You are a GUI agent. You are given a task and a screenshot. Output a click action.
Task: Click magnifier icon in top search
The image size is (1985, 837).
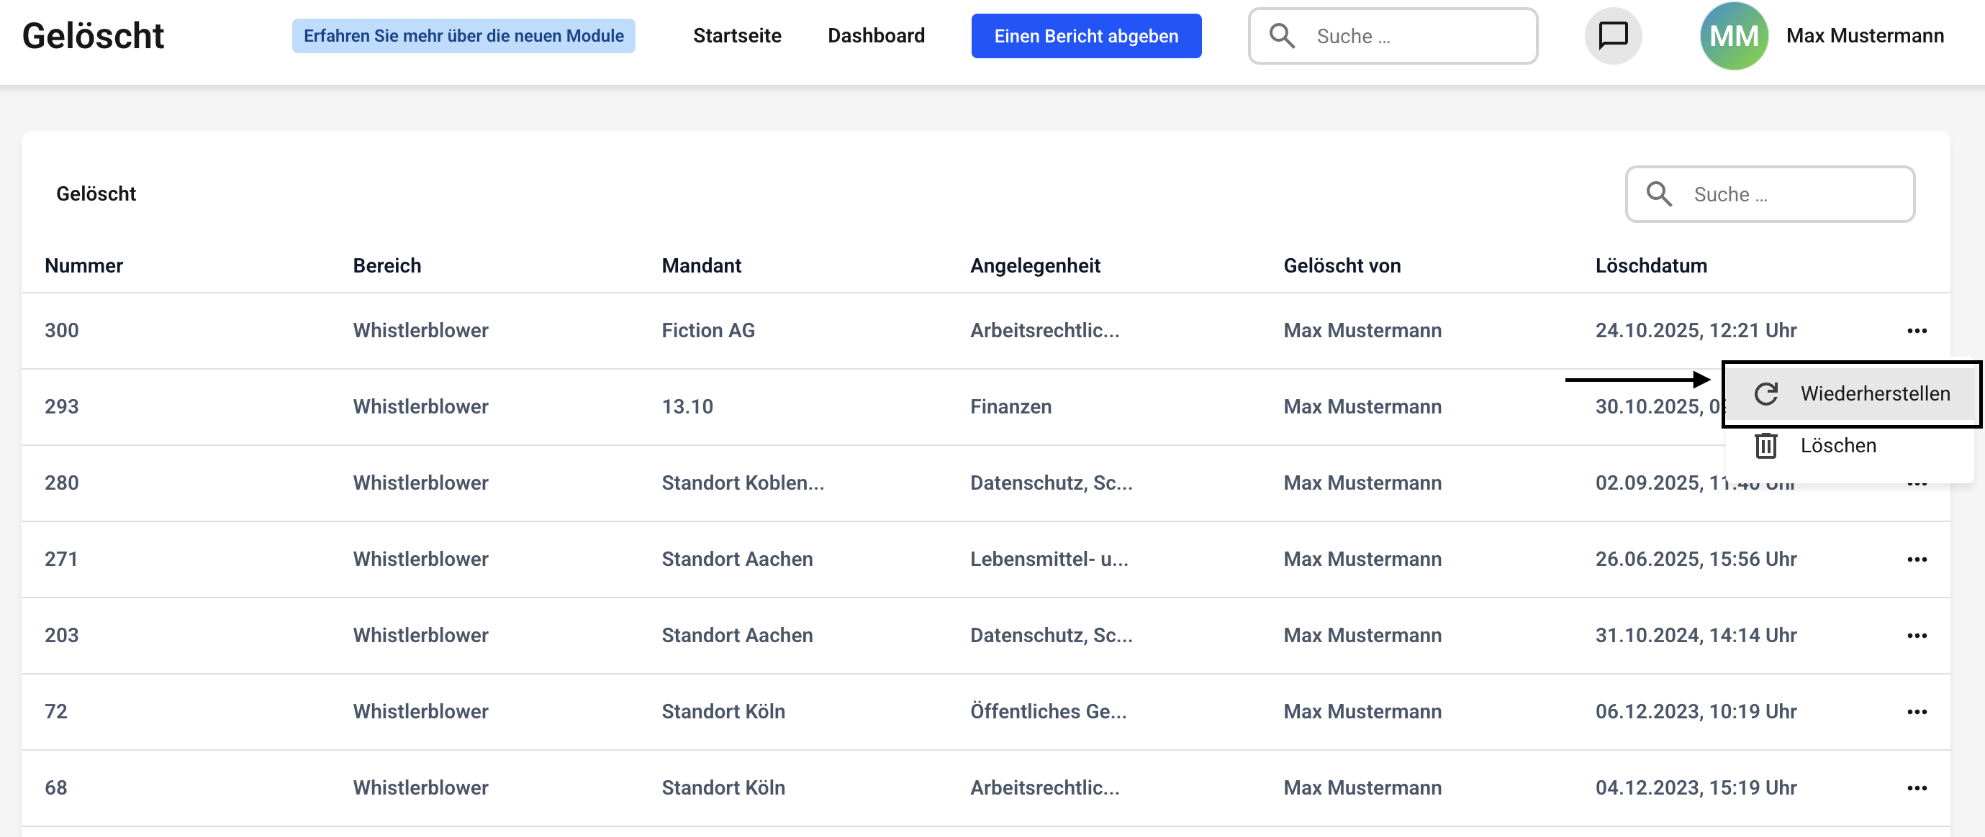1281,35
